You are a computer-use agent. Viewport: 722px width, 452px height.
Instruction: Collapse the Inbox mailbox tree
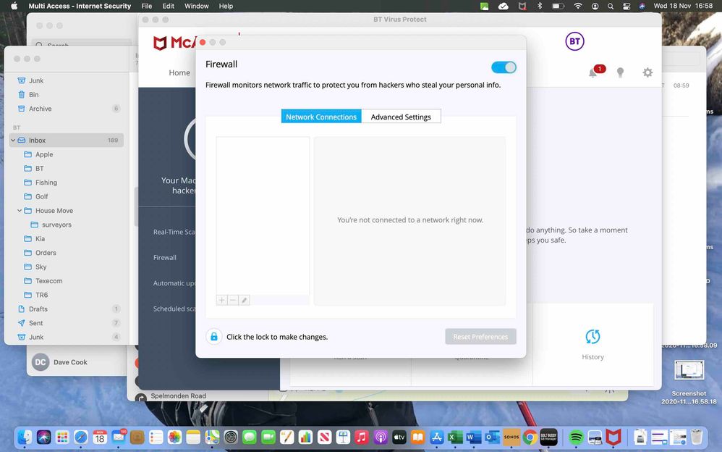point(13,141)
